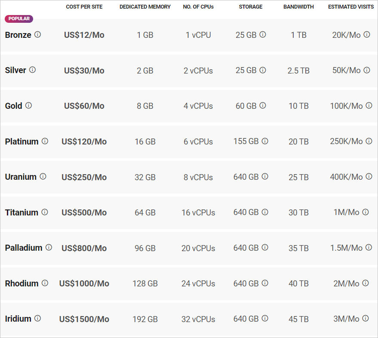Screen dimensions: 378x338
Task: Show info for Uranium plan name
Action: pyautogui.click(x=43, y=176)
